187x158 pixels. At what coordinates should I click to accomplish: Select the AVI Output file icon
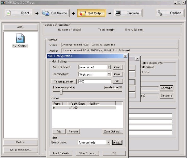20,38
